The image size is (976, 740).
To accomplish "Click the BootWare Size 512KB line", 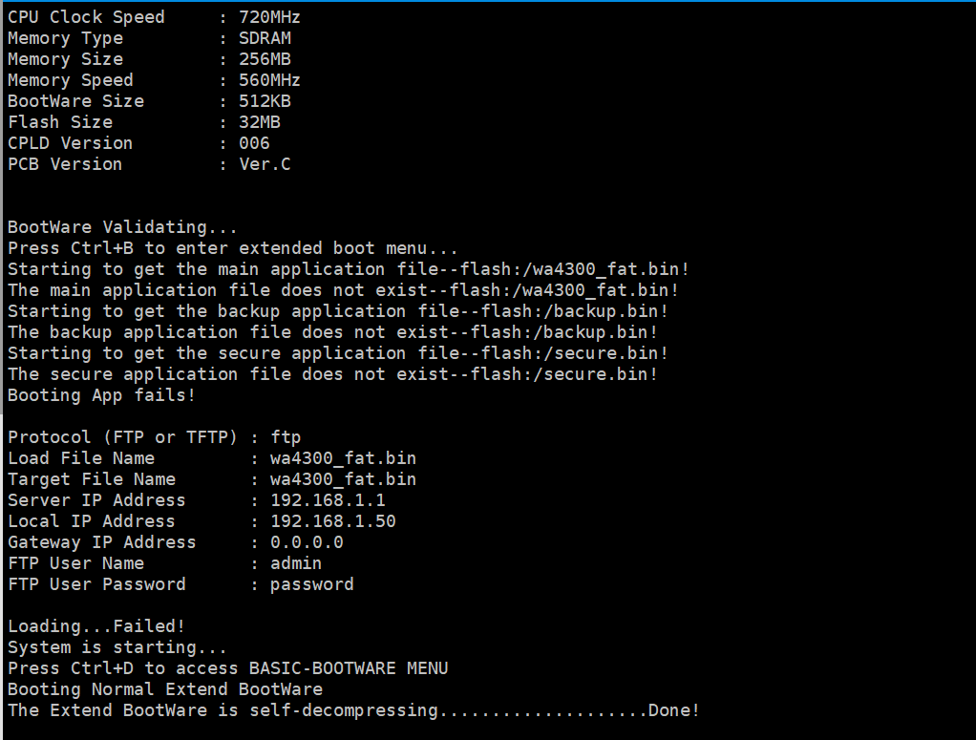I will pyautogui.click(x=149, y=101).
